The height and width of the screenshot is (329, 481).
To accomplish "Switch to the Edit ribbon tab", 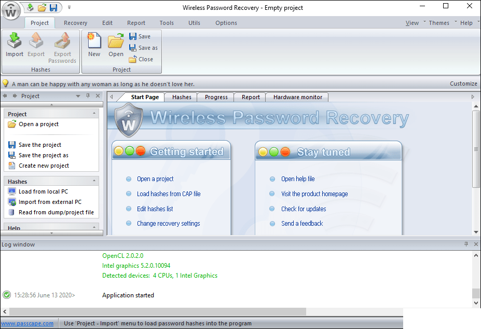I will [x=107, y=23].
